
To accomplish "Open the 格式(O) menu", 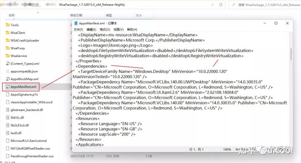I will pos(105,29).
